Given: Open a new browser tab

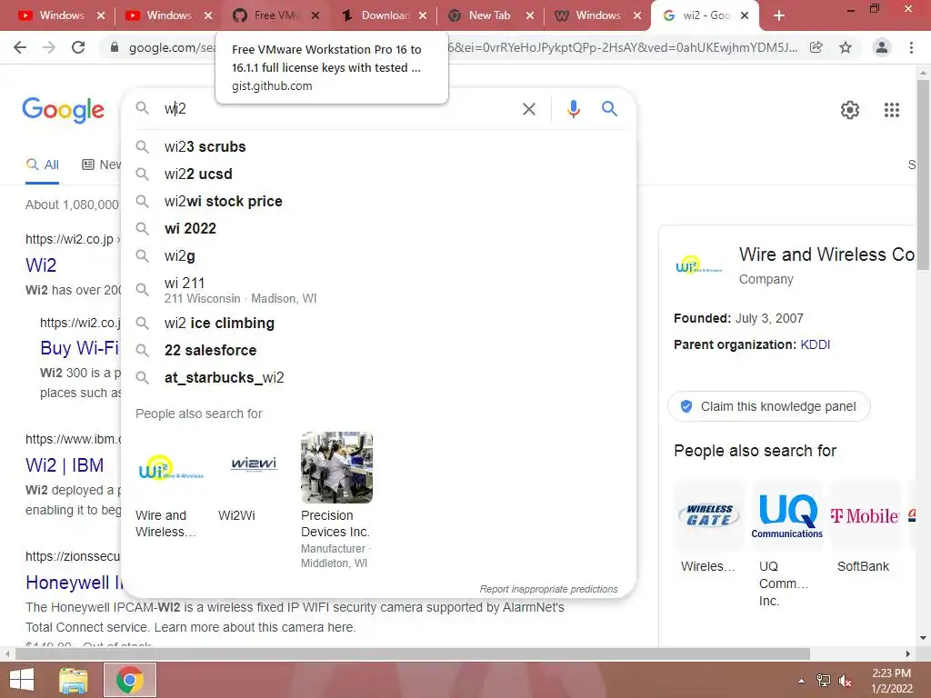Looking at the screenshot, I should pyautogui.click(x=779, y=15).
